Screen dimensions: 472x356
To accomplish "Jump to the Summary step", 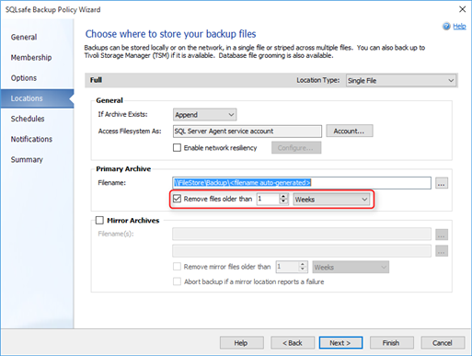I will (x=27, y=160).
